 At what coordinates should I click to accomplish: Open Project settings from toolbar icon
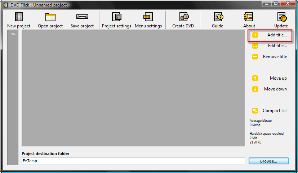[117, 17]
